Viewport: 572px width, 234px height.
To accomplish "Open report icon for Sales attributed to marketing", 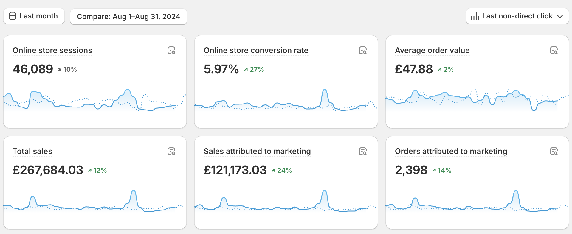I will [362, 152].
